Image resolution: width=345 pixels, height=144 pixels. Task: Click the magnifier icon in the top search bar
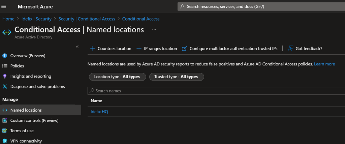coord(182,6)
